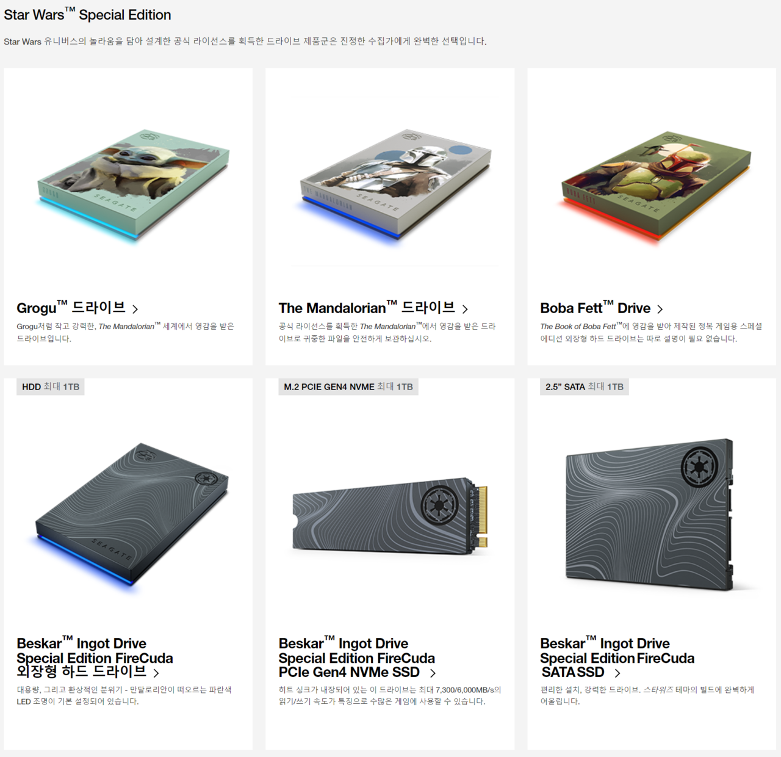The height and width of the screenshot is (757, 781).
Task: Open the Boba Fett Drive heading link
Action: click(596, 307)
